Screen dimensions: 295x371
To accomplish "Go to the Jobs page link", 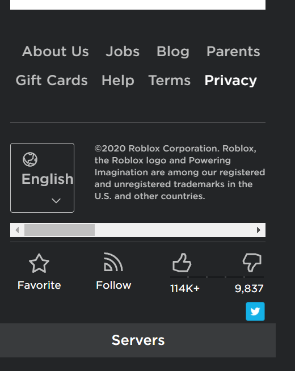I will click(123, 52).
